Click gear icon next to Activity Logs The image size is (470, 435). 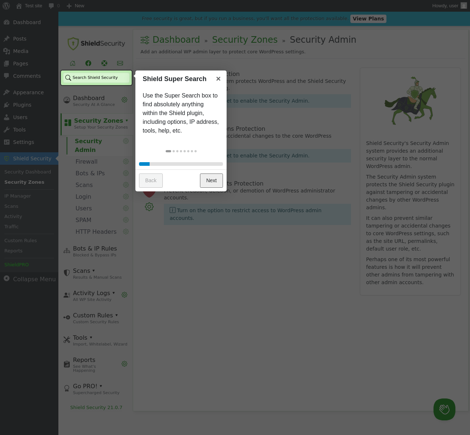124,295
